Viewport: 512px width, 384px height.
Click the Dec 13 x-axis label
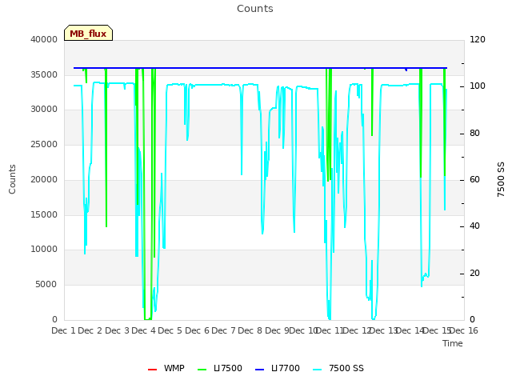(383, 330)
